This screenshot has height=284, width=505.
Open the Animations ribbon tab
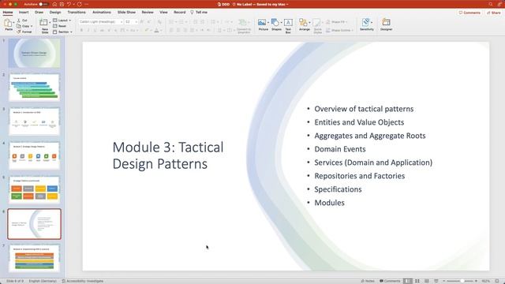pos(102,13)
